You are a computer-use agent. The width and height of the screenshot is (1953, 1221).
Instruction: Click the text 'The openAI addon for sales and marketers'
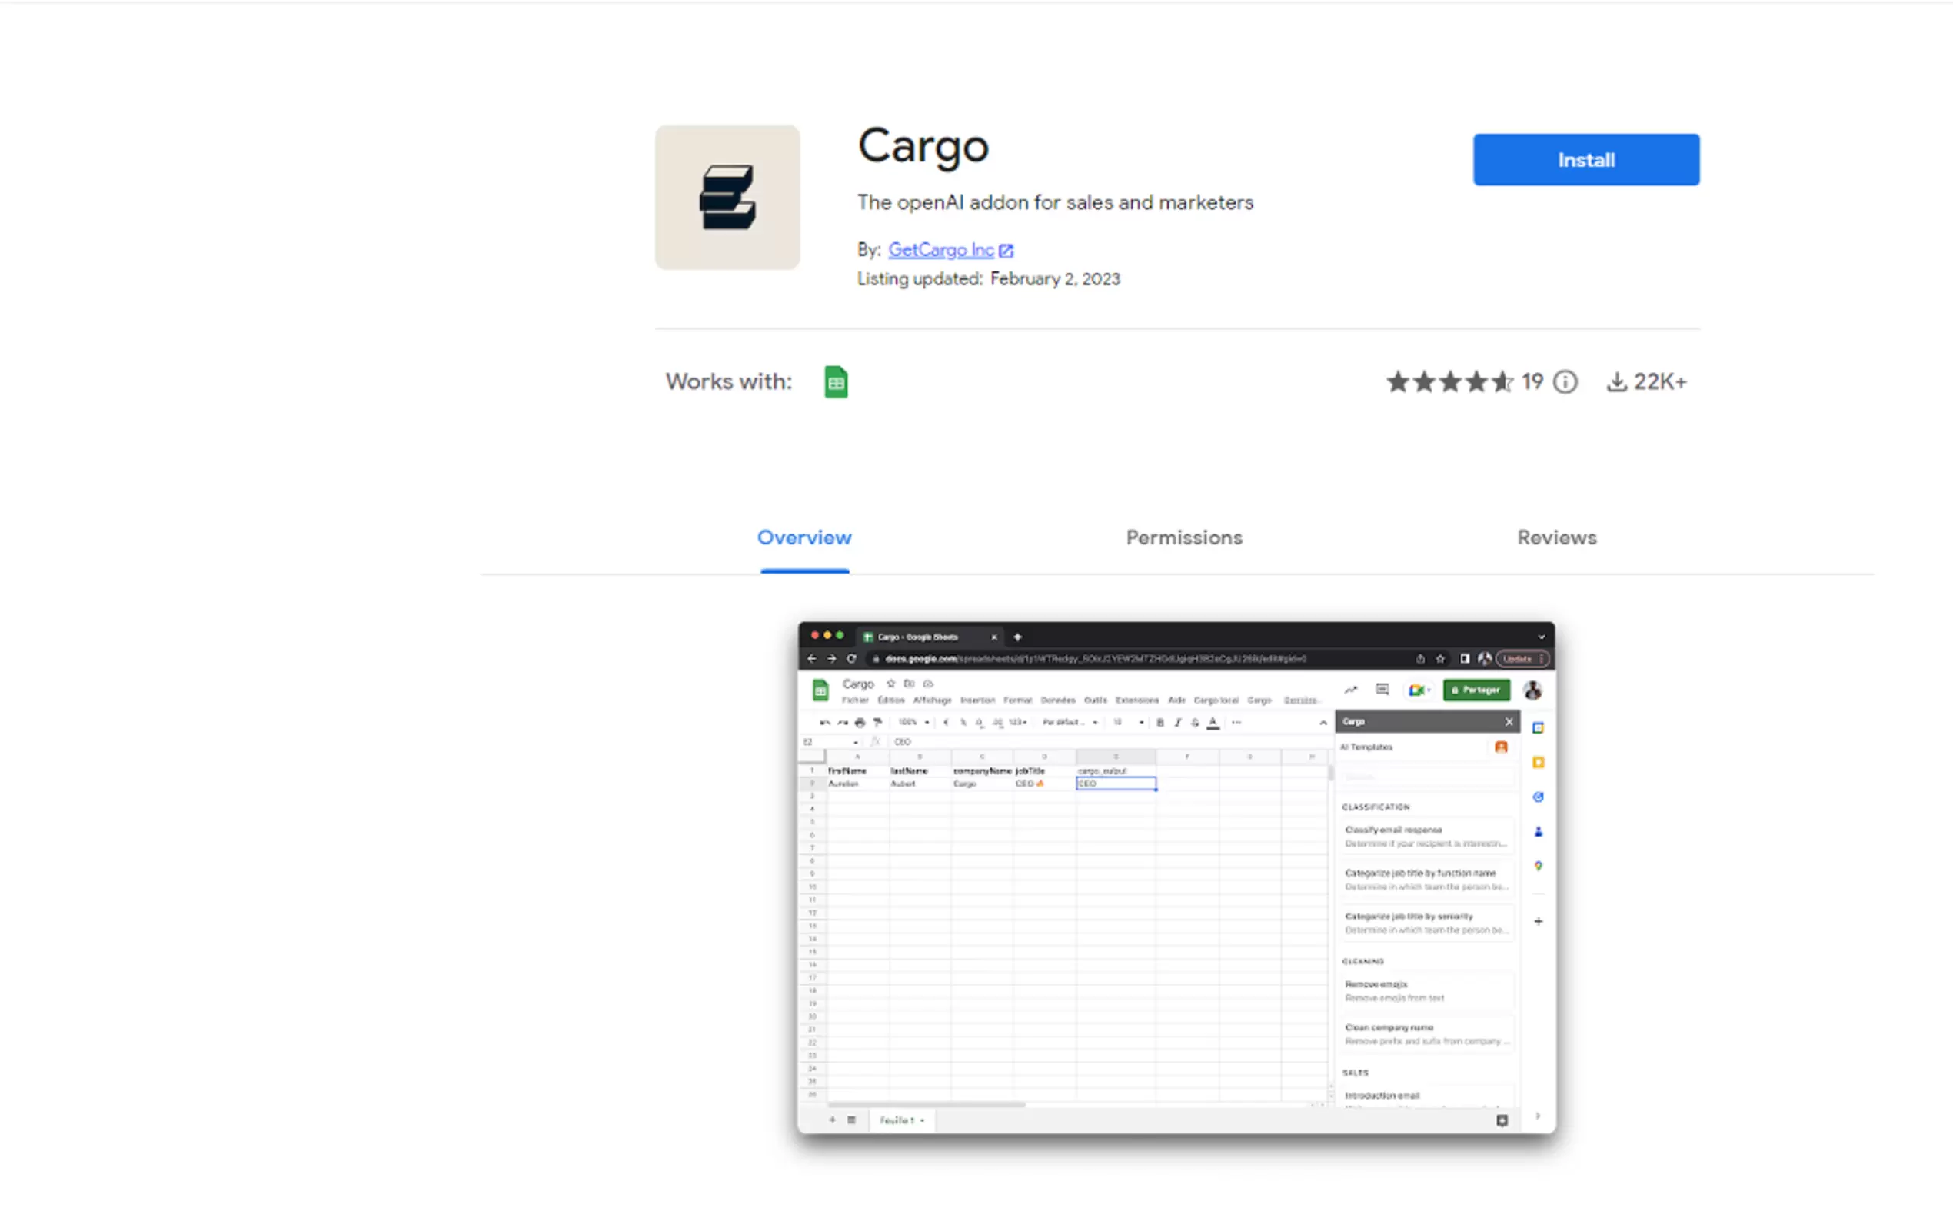point(1055,203)
